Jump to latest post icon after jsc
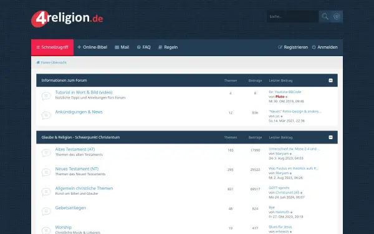 point(282,117)
